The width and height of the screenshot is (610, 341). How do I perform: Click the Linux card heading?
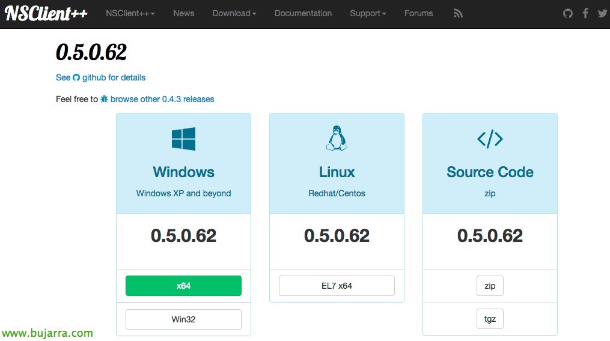[337, 172]
